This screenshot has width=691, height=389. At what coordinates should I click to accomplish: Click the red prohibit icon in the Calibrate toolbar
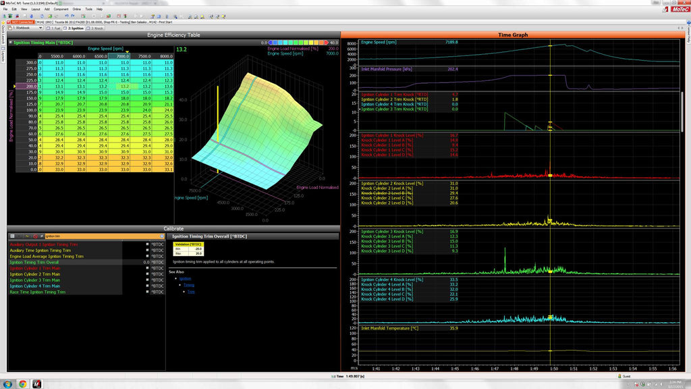(x=35, y=236)
